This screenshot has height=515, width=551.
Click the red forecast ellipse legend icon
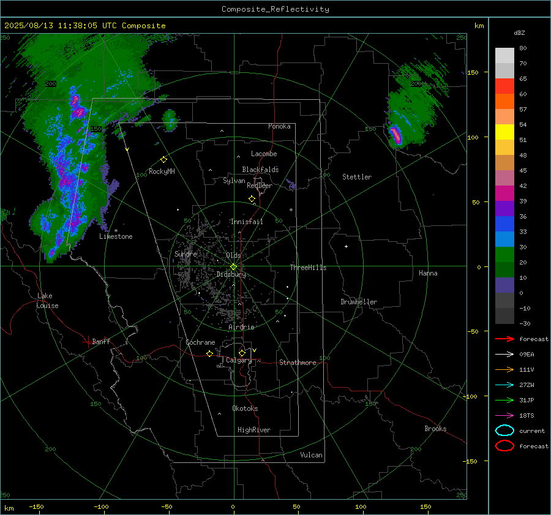click(504, 446)
